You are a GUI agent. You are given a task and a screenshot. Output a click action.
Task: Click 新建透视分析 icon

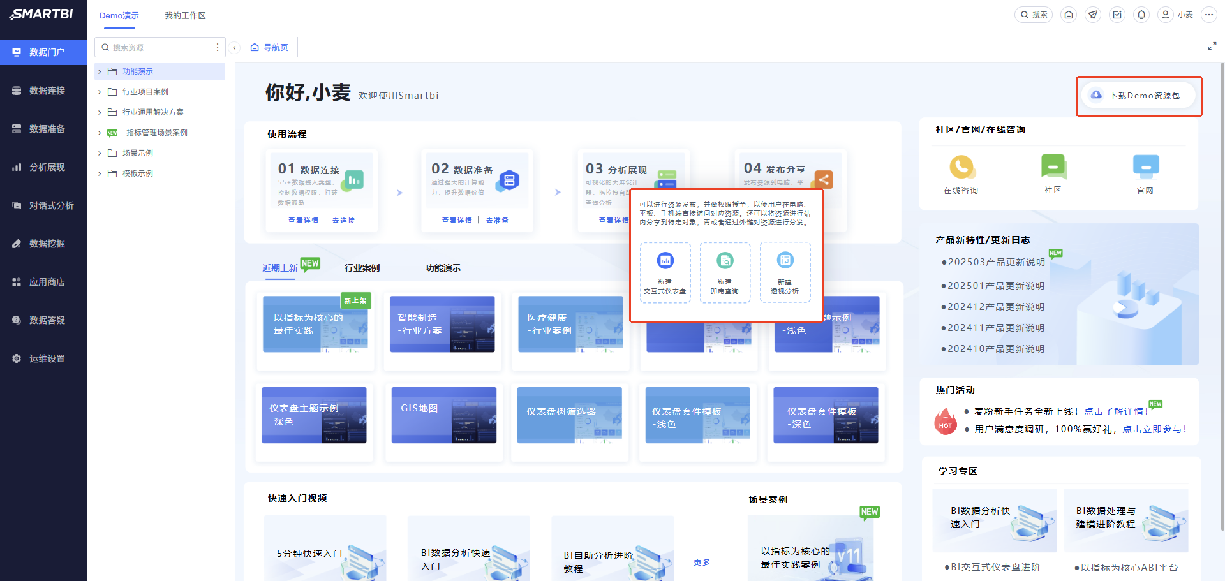click(x=785, y=260)
